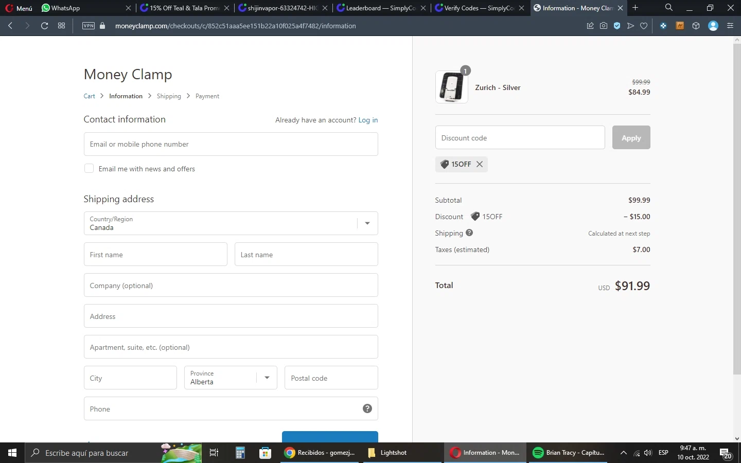Open the snapshot camera icon

[x=604, y=26]
